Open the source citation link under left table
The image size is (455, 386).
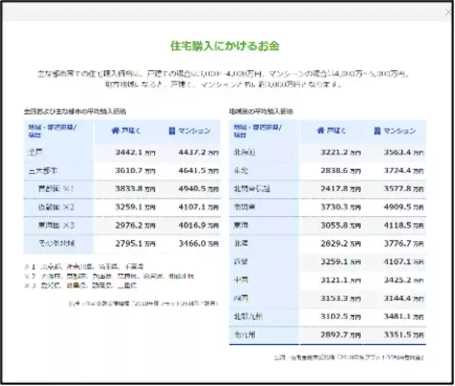pos(143,304)
